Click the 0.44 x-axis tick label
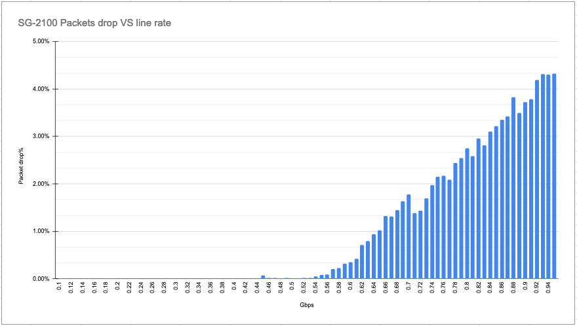 [x=257, y=287]
